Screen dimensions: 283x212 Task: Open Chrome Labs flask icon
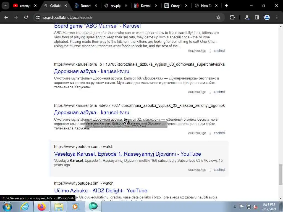point(247,17)
